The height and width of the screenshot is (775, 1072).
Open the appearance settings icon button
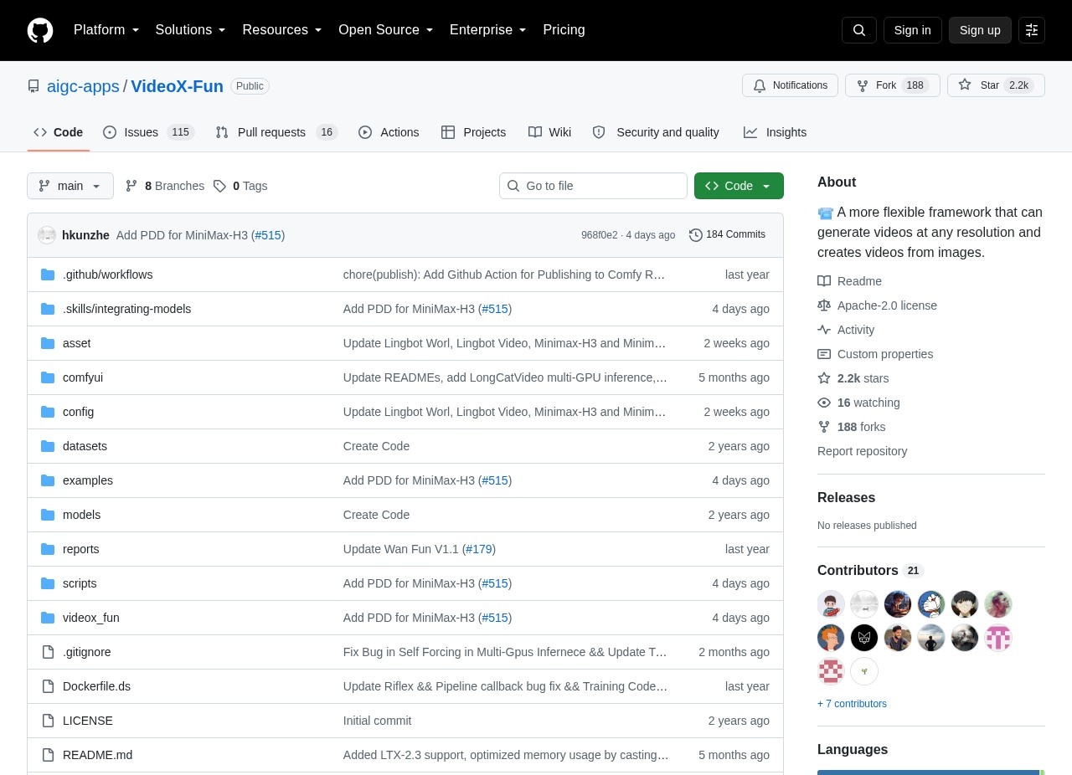click(1032, 30)
